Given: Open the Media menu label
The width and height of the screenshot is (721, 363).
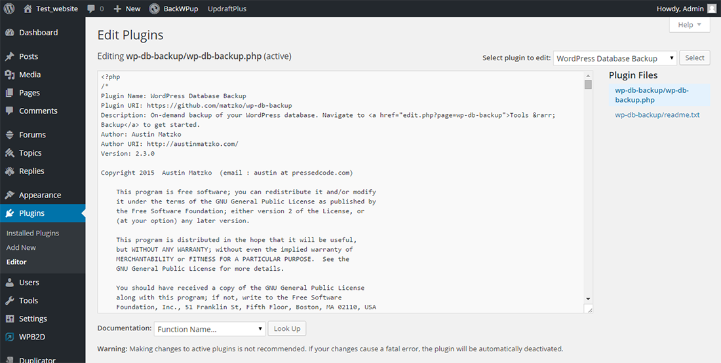Looking at the screenshot, I should click(x=30, y=75).
